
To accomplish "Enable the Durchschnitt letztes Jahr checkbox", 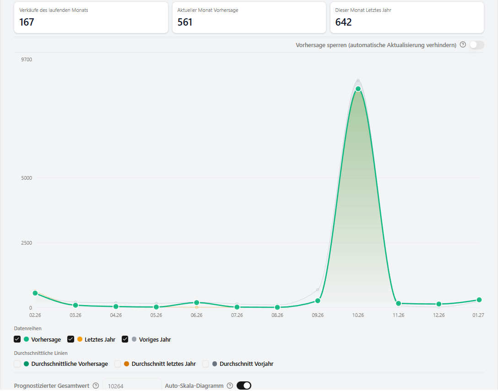I will 118,364.
